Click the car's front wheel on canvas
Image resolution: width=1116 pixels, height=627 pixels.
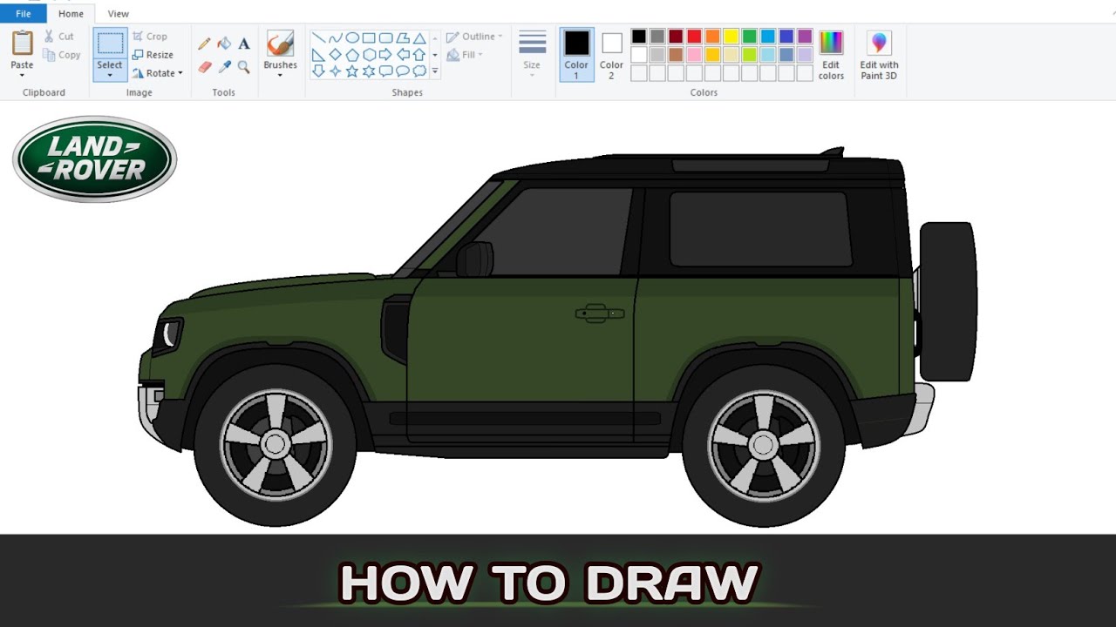pyautogui.click(x=275, y=444)
